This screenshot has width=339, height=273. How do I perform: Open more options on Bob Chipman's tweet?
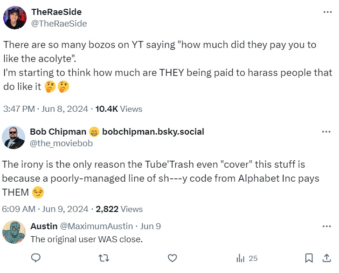pos(326,132)
